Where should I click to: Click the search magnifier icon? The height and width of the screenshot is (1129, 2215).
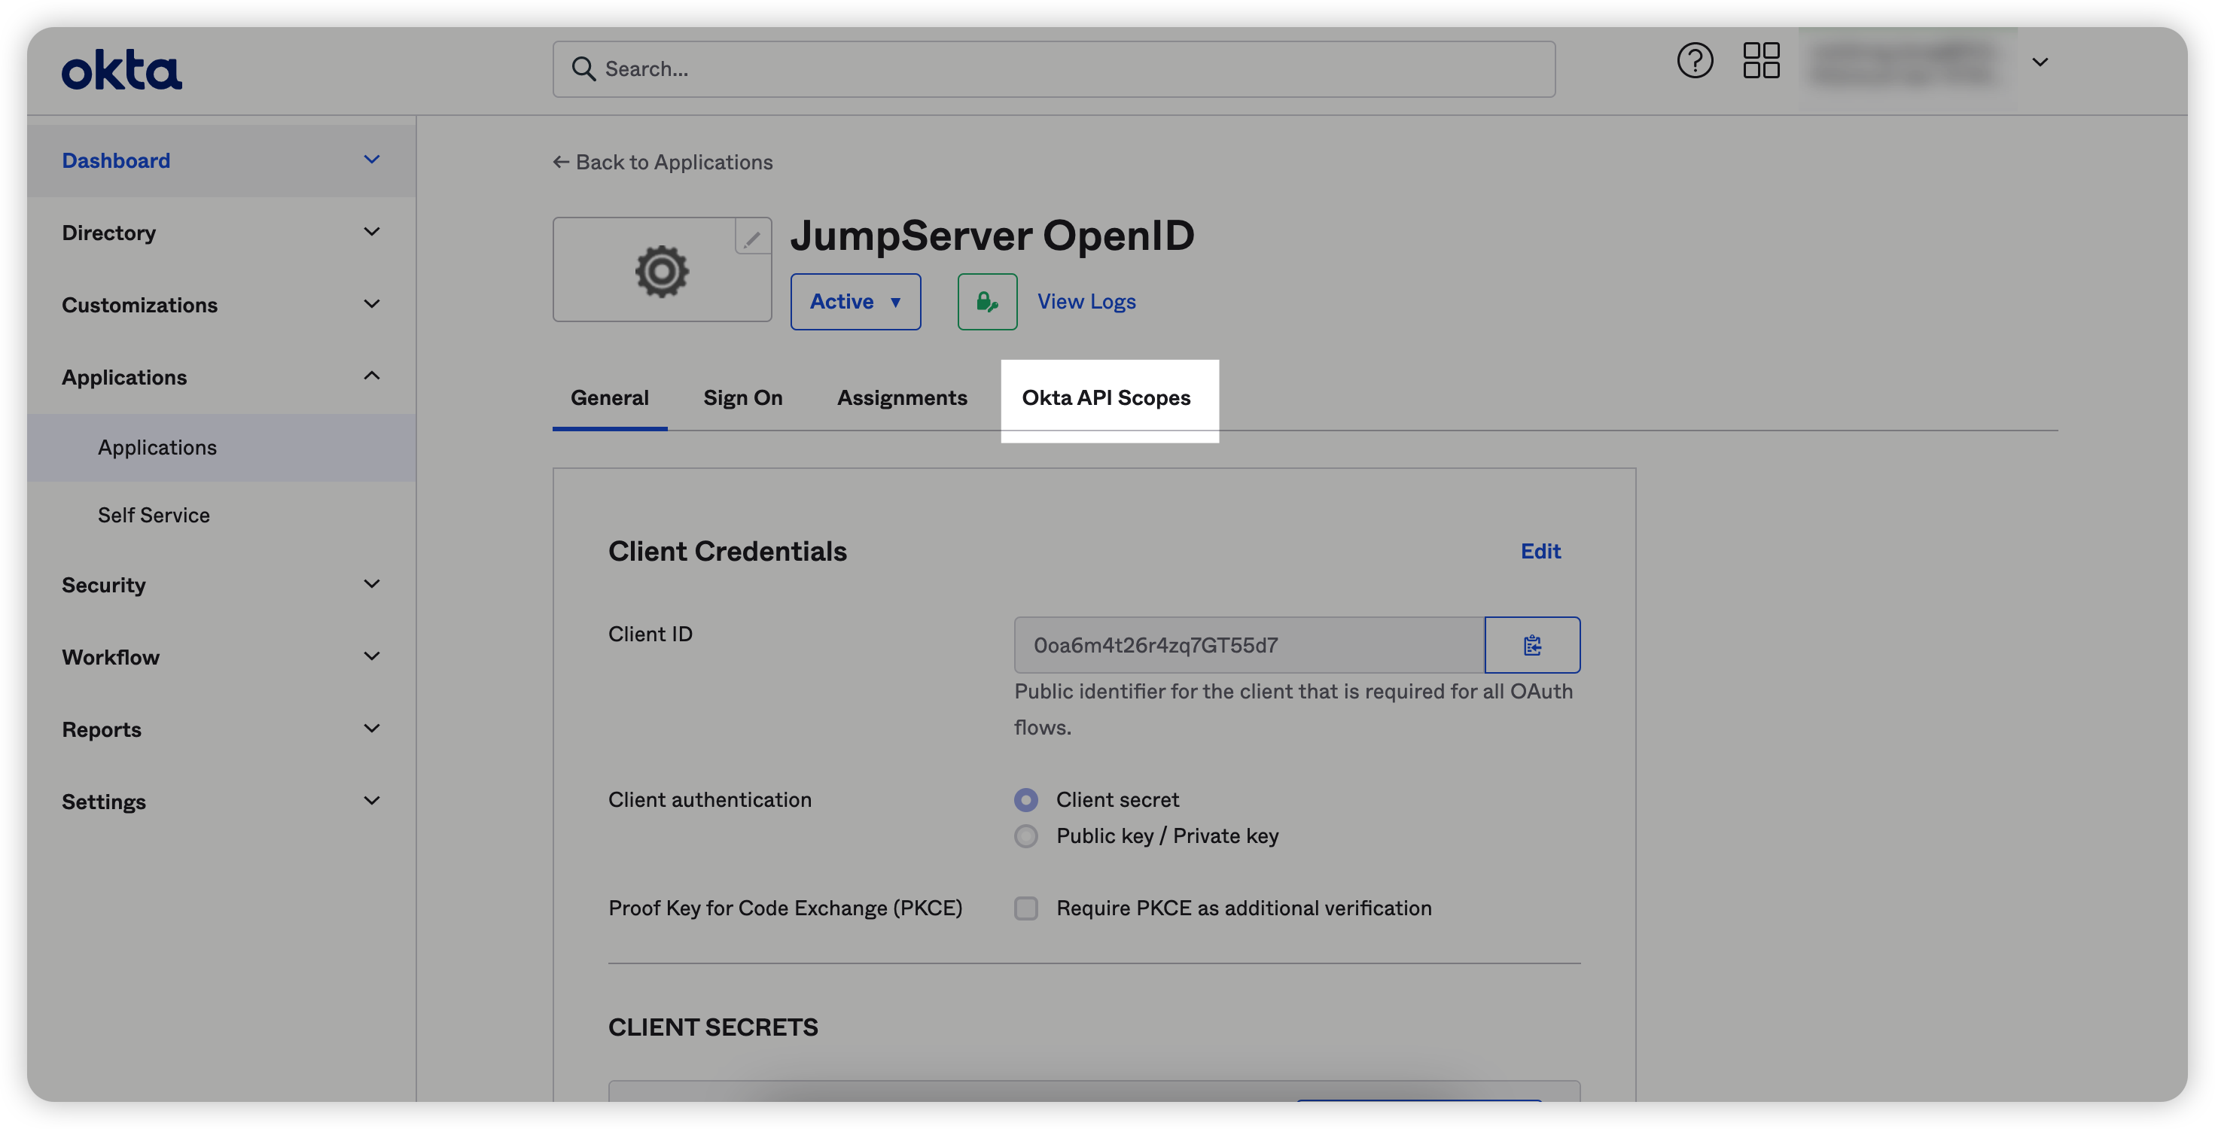(583, 68)
